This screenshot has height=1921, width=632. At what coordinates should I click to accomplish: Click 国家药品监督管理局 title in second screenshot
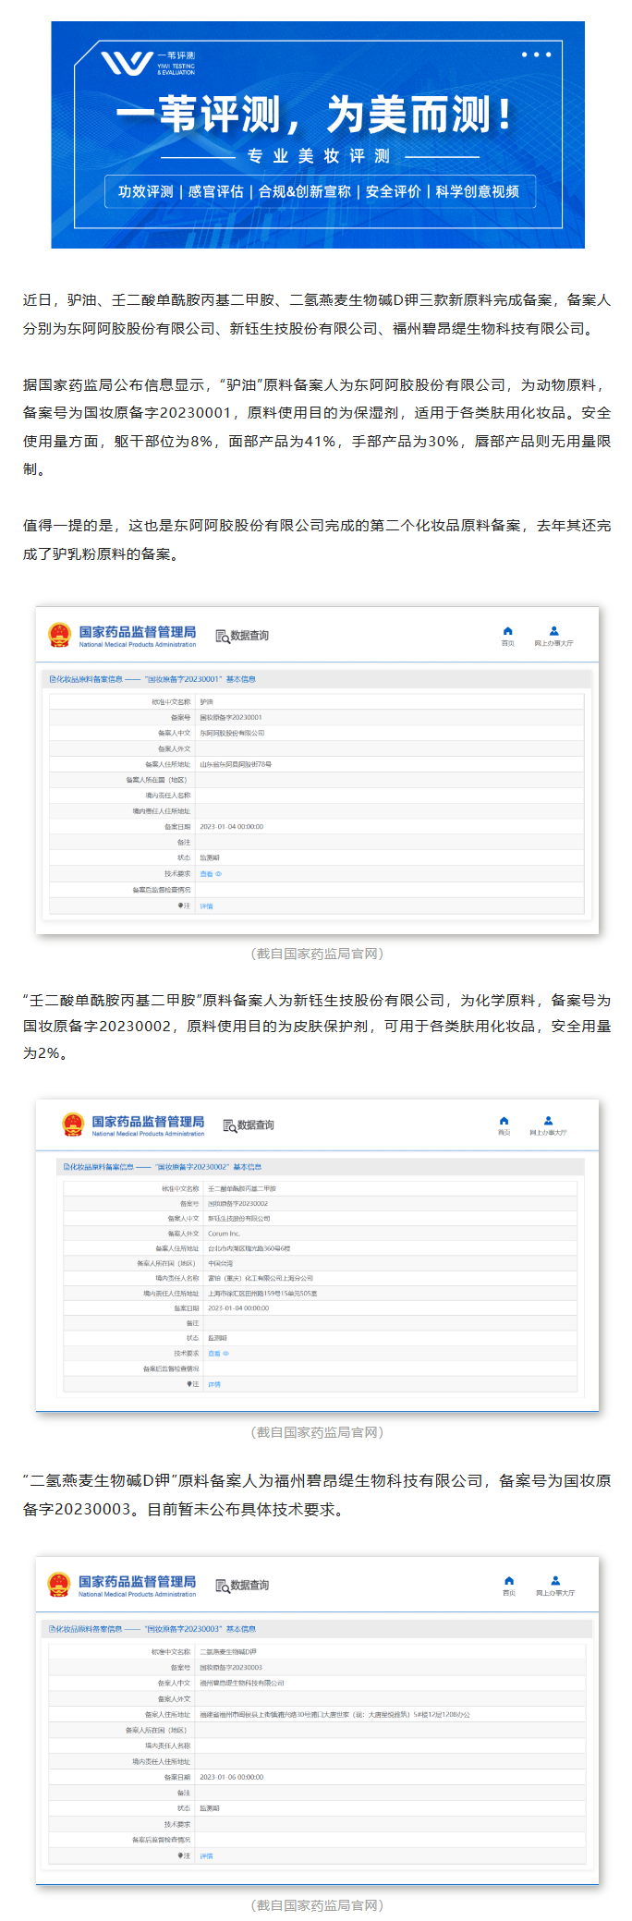148,1122
